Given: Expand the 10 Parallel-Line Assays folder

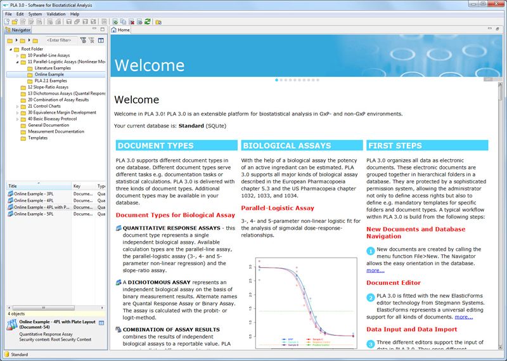Looking at the screenshot, I should (18, 56).
